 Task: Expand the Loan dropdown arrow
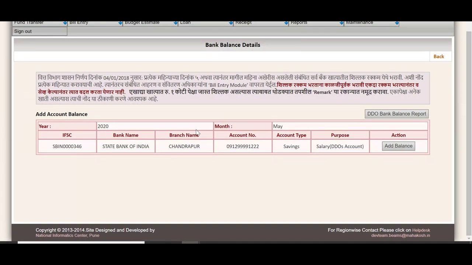click(x=231, y=23)
